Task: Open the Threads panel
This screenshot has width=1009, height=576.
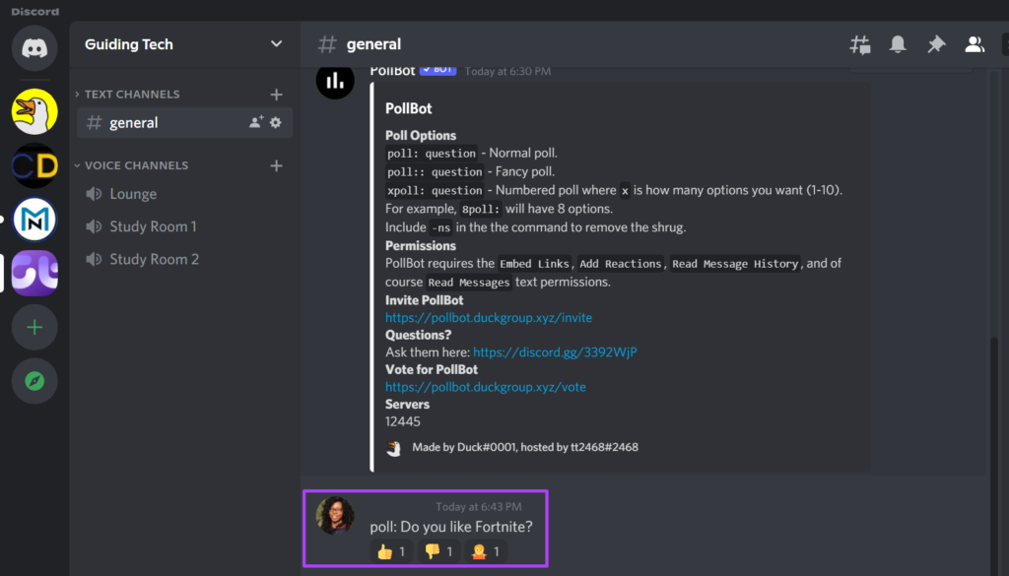Action: pyautogui.click(x=859, y=44)
